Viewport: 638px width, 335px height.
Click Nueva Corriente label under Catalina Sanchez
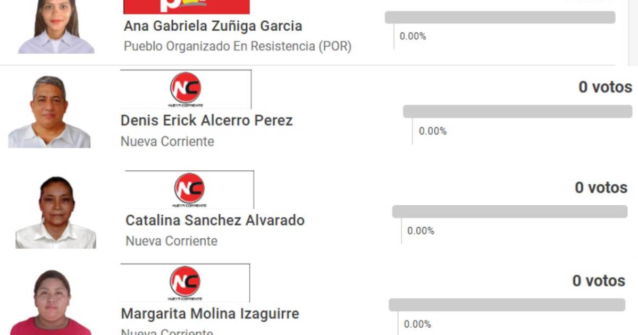click(x=171, y=241)
